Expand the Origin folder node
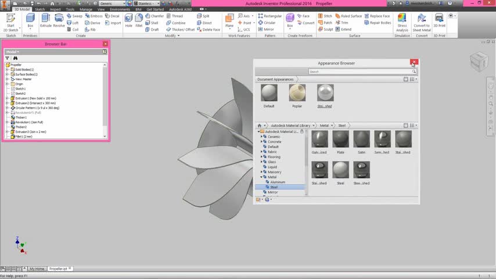Image resolution: width=496 pixels, height=279 pixels. (x=7, y=84)
